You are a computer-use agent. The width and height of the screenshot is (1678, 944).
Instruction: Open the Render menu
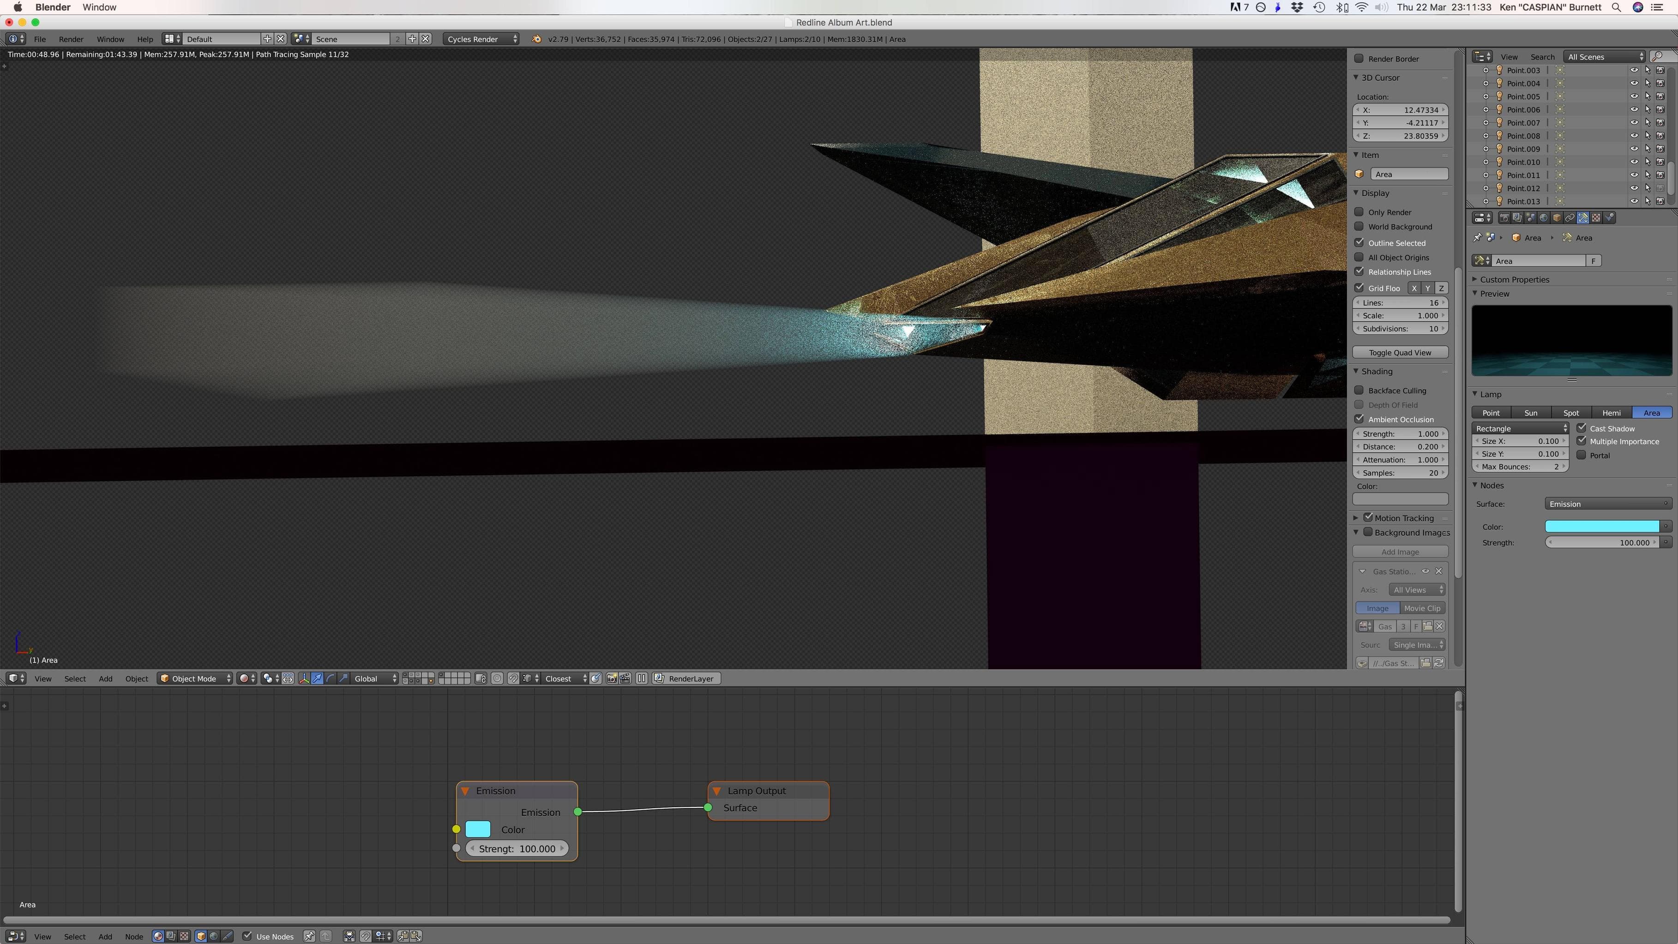coord(70,39)
